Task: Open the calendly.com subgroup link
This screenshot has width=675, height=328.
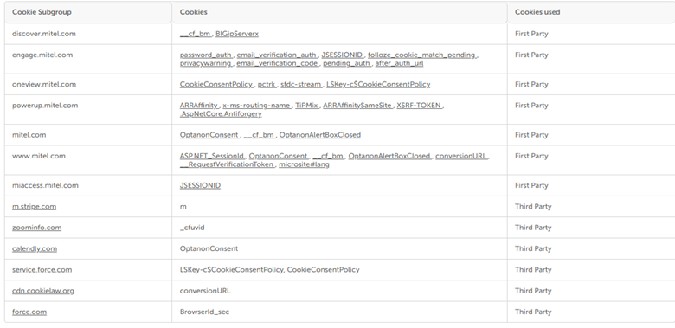Action: click(x=35, y=248)
